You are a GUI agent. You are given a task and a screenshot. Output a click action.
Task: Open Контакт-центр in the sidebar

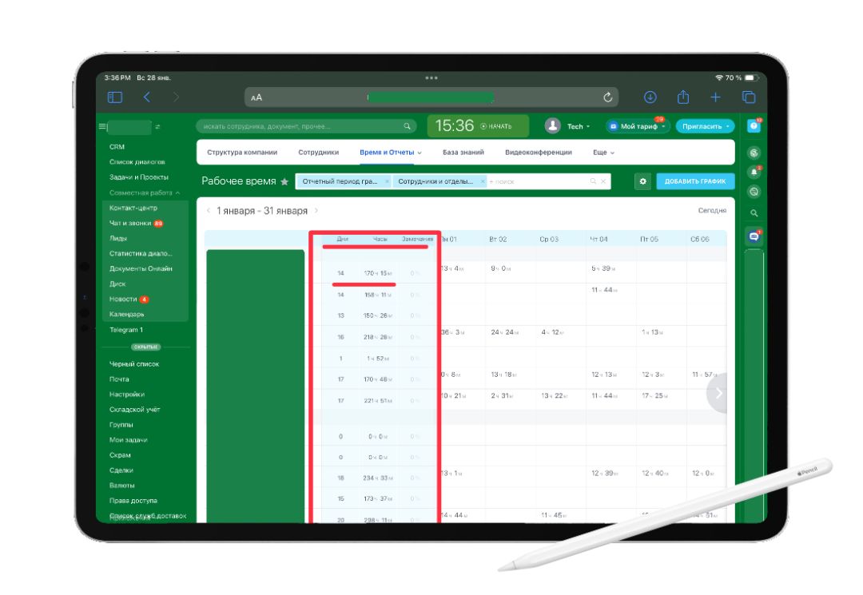click(x=133, y=208)
